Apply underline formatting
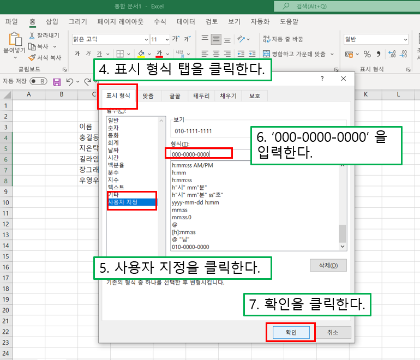420x360 pixels. 99,54
